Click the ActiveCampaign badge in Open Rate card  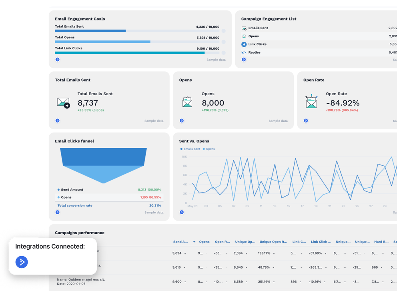coord(306,120)
